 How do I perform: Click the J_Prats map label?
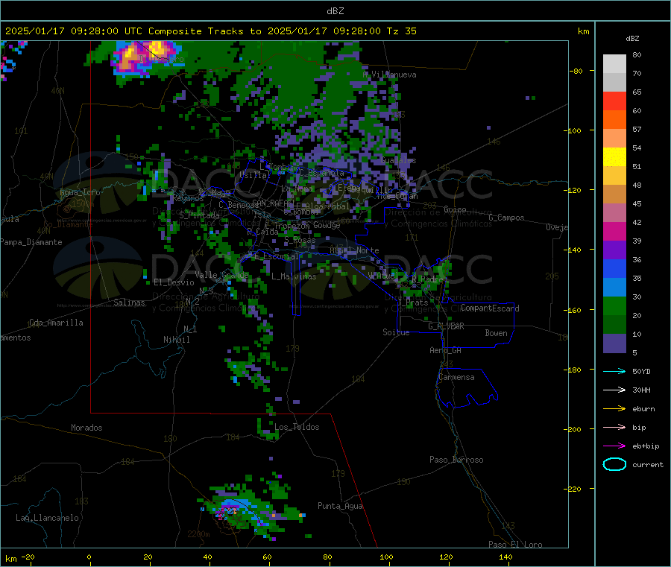coord(412,302)
